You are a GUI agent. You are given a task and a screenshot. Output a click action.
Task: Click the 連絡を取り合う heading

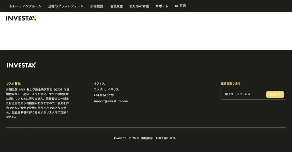(x=230, y=84)
